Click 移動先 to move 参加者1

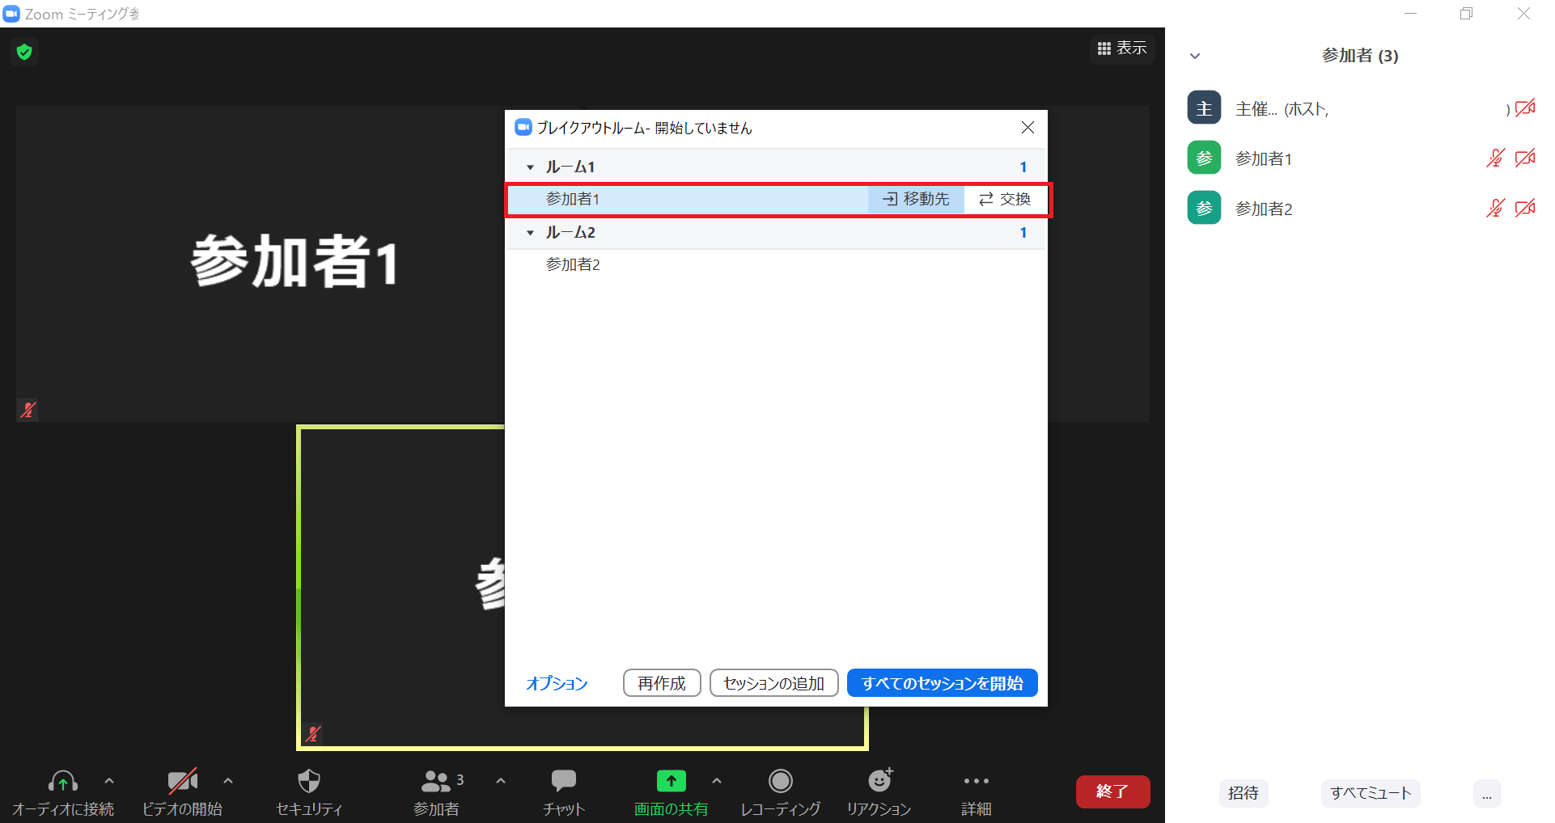tap(916, 199)
